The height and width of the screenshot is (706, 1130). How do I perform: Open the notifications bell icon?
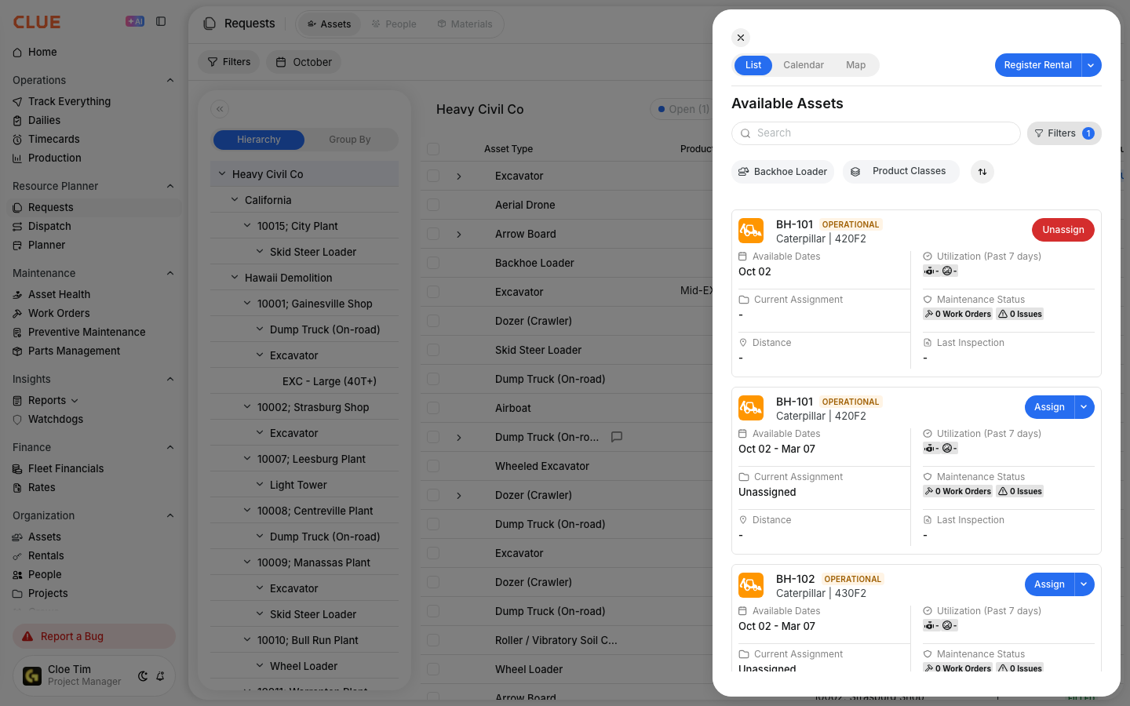(x=160, y=675)
